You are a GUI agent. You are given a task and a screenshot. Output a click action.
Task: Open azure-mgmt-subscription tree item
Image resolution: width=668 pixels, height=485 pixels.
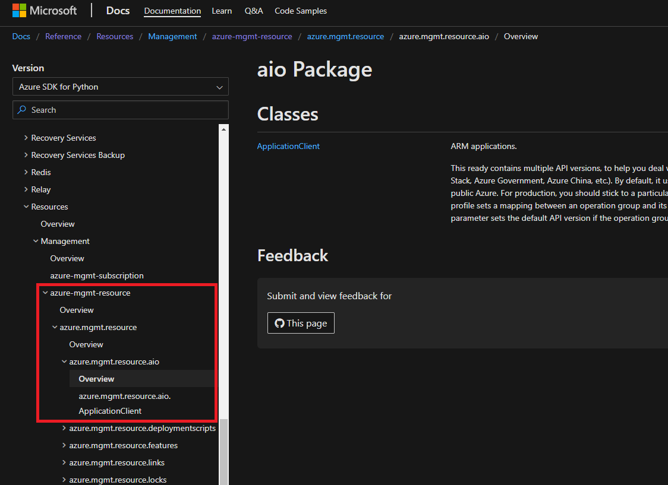(x=97, y=275)
